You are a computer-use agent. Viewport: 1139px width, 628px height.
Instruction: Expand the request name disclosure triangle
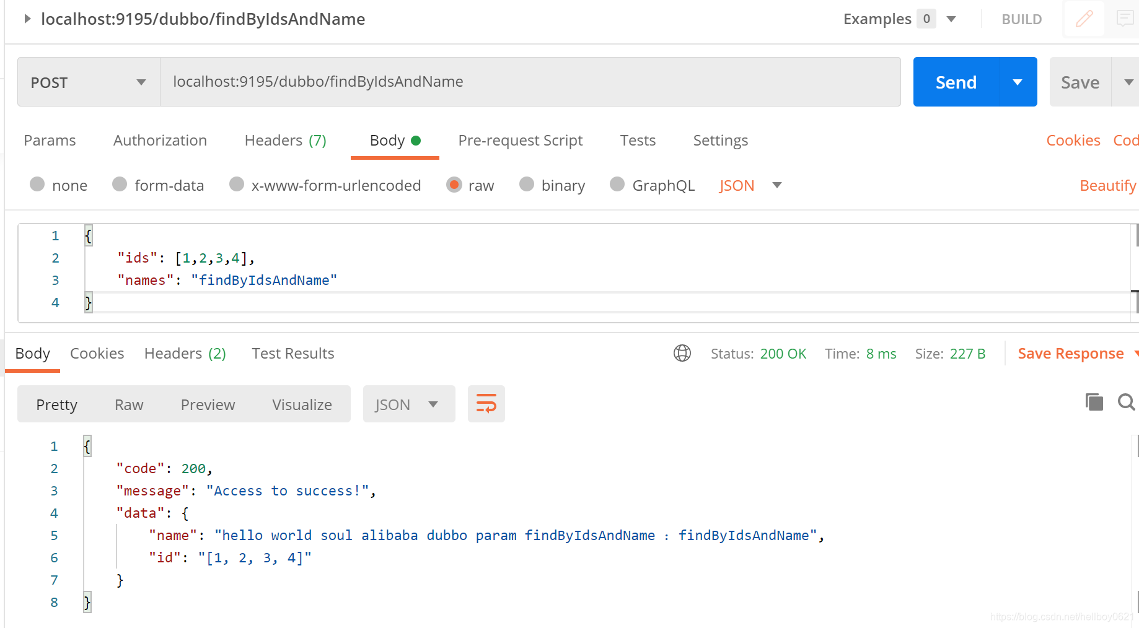27,19
